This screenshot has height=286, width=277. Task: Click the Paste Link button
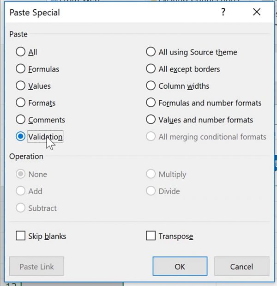(36, 267)
